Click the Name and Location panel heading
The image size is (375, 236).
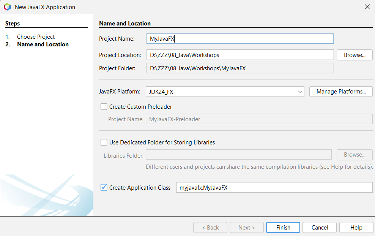tap(125, 24)
